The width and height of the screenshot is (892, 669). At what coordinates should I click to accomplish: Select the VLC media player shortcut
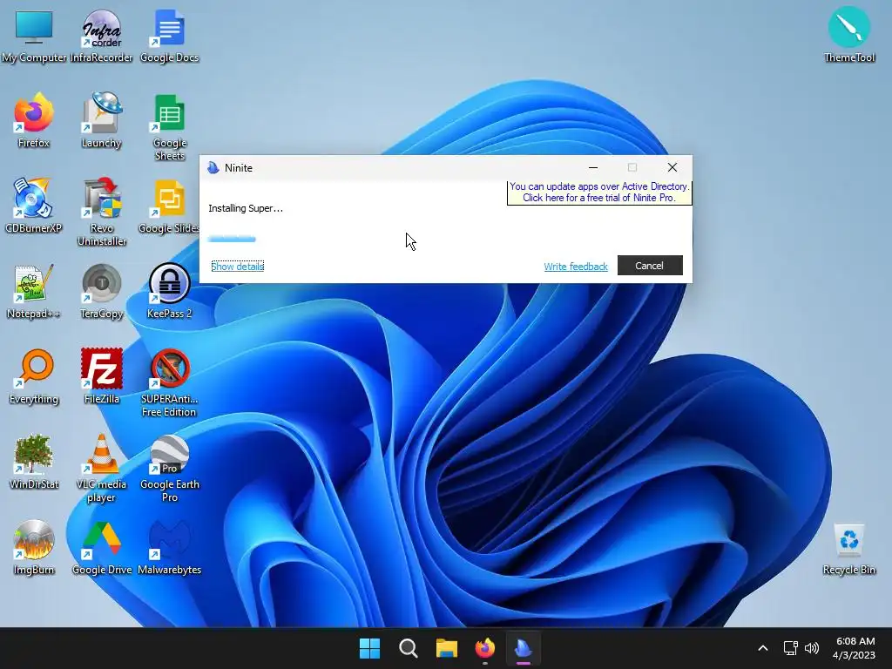point(101,468)
